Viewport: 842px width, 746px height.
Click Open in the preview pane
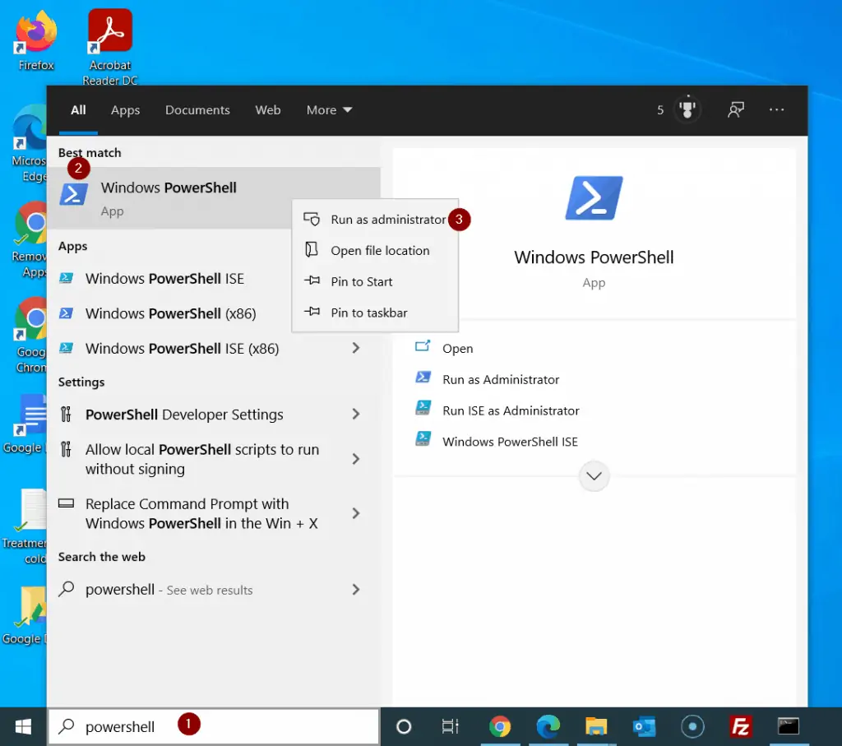coord(457,348)
